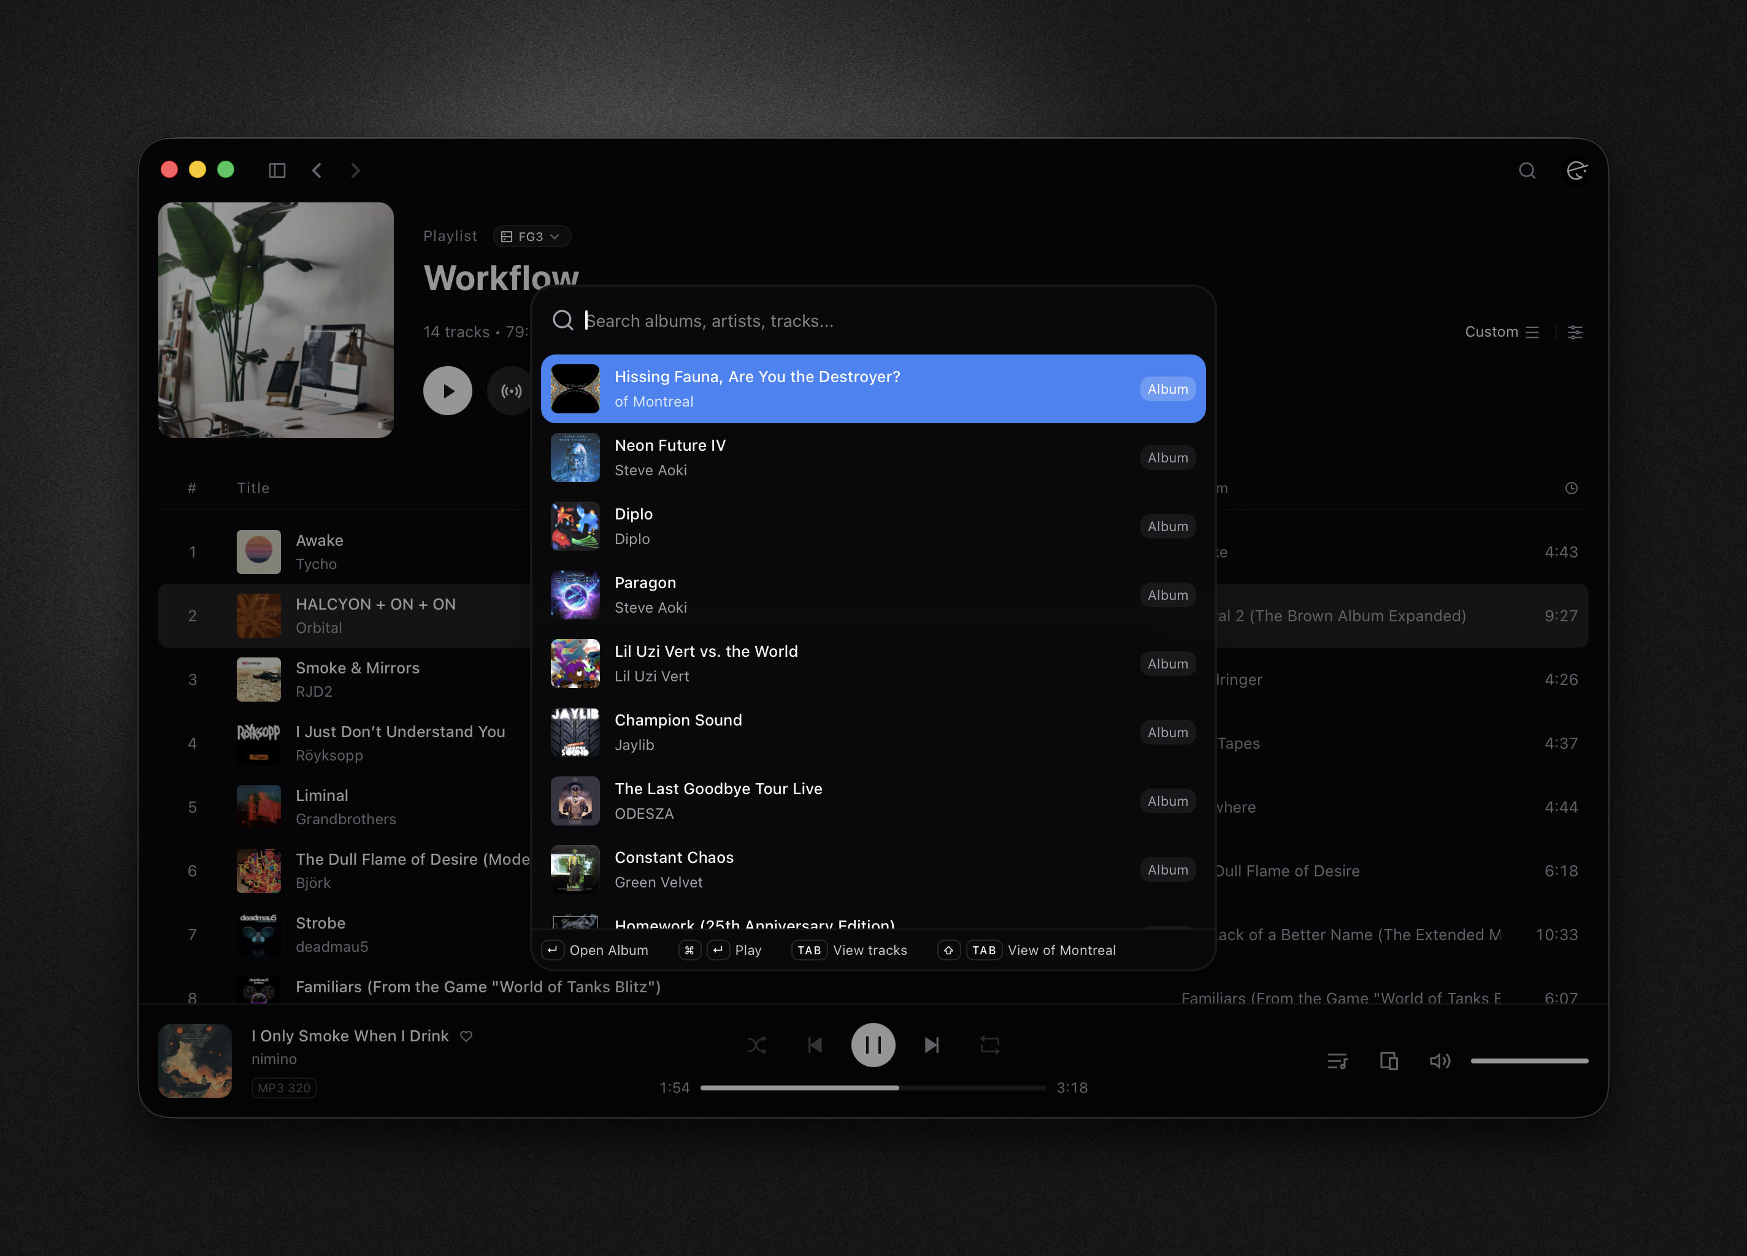Pause the current track

coord(873,1045)
